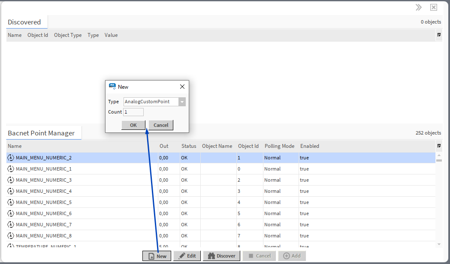Click the point icon beside MAIN_MENU_NUMERIC_5
This screenshot has width=450, height=264.
[x=11, y=202]
